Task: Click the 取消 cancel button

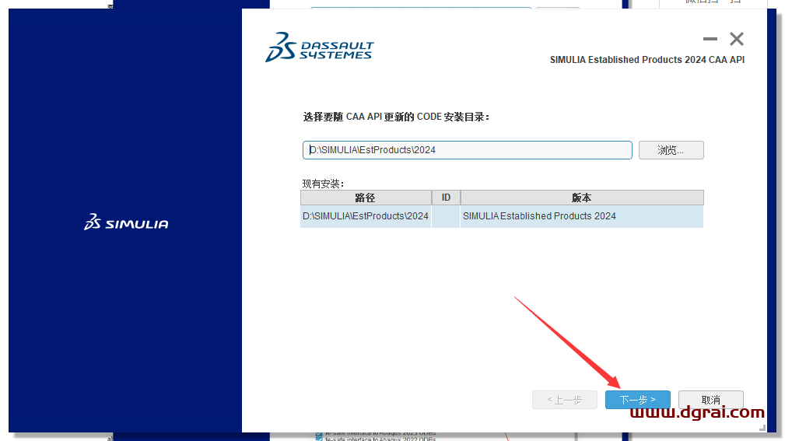Action: (x=710, y=400)
